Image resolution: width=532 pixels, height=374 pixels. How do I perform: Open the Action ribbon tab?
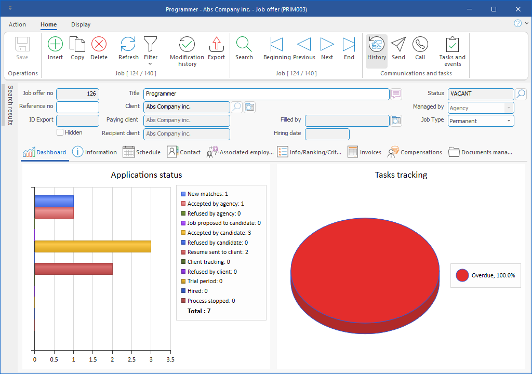[17, 24]
